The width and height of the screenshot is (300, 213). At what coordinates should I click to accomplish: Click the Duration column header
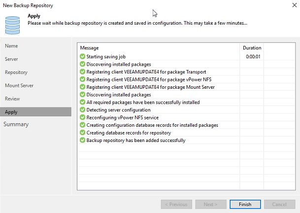(251, 48)
